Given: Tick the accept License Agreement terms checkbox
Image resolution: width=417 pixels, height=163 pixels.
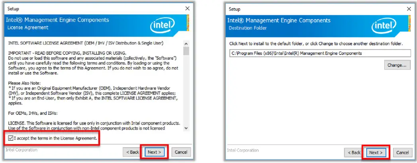Looking at the screenshot, I should coord(11,138).
